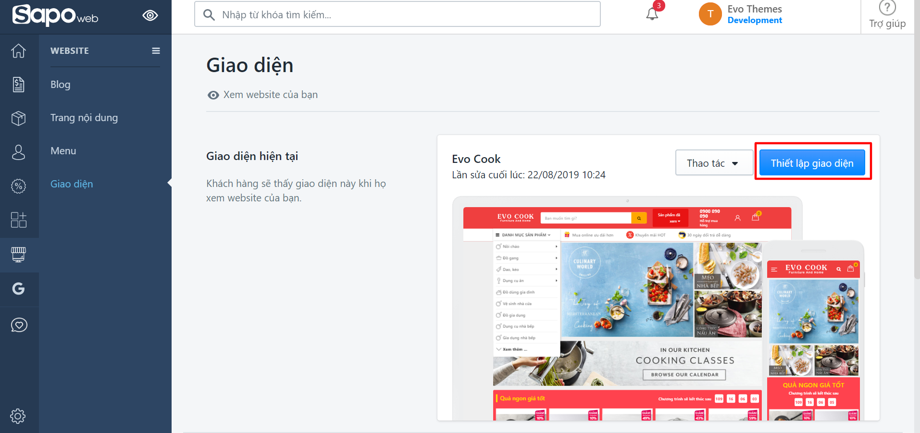Click the search magnifier icon
The height and width of the screenshot is (433, 920).
coord(209,15)
